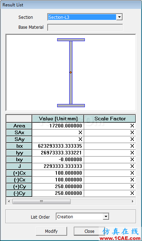Click the vertical web of the I-section
The height and width of the screenshot is (241, 142).
click(x=71, y=72)
